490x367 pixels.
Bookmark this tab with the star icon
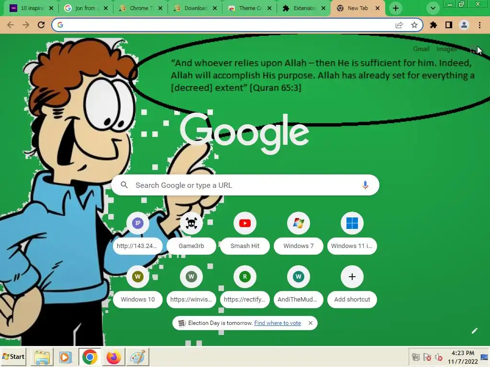tap(414, 25)
